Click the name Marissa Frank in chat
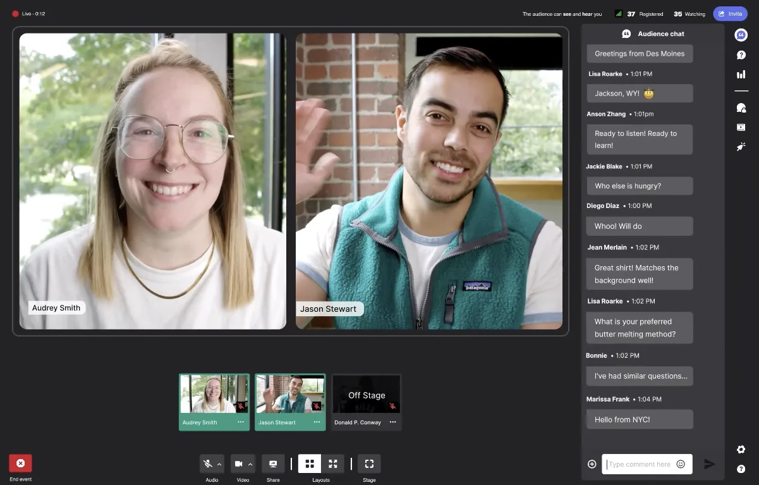 [x=608, y=399]
